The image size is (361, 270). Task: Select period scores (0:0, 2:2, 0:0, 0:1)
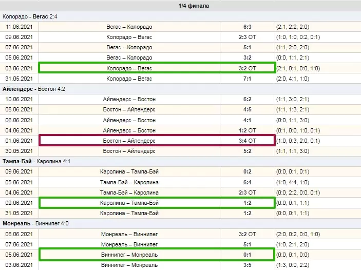[x=298, y=192]
